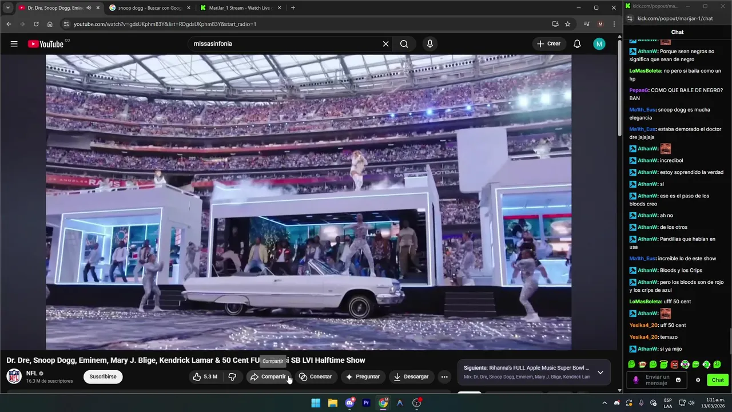This screenshot has width=732, height=412.
Task: Open the Crear button
Action: click(548, 44)
